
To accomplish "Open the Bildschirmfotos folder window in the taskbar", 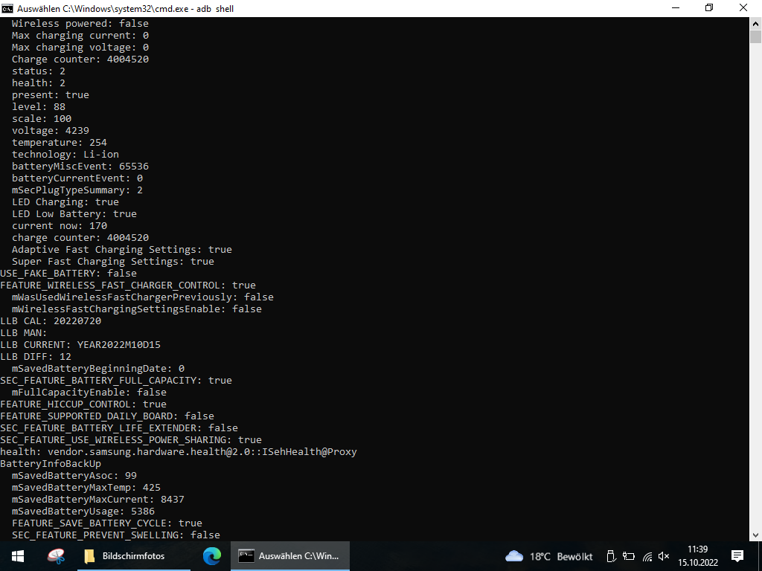I will point(124,556).
